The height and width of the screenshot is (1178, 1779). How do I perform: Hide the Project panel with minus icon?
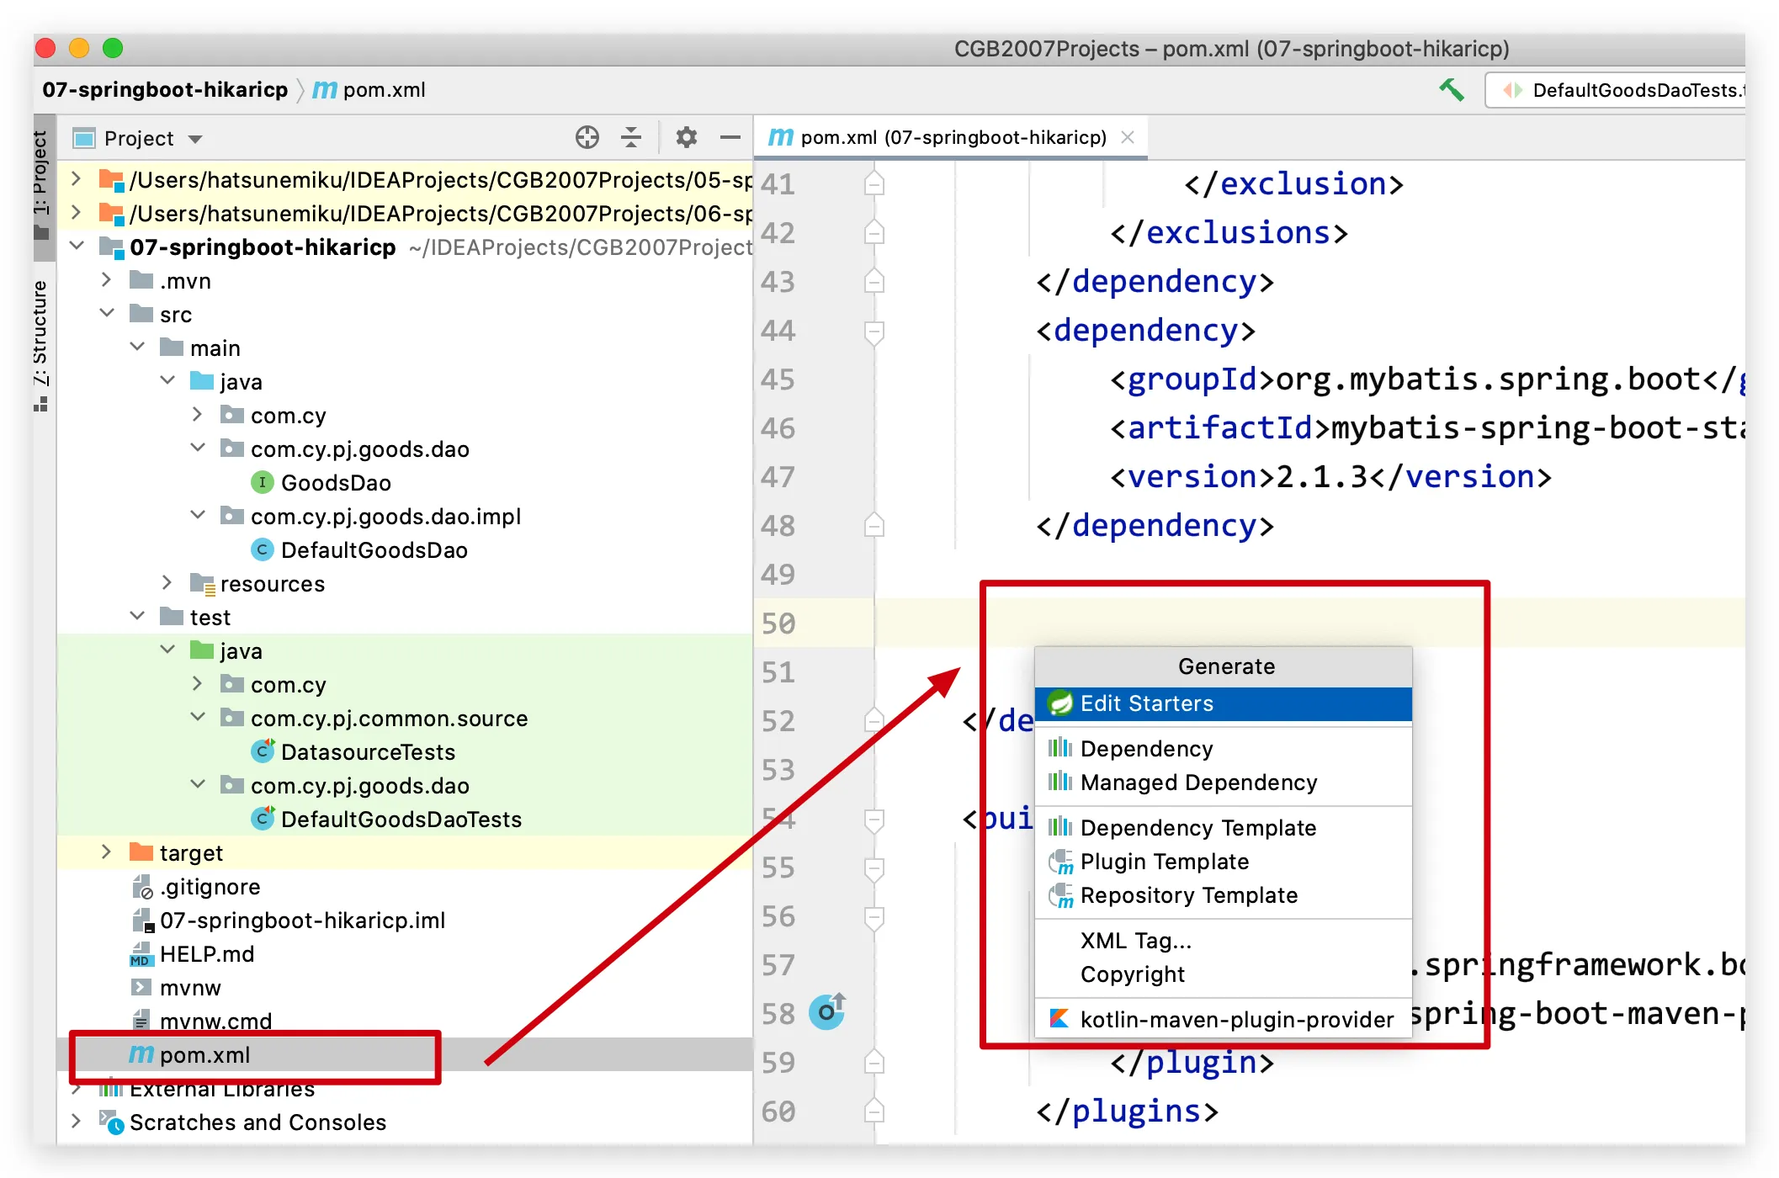[730, 137]
